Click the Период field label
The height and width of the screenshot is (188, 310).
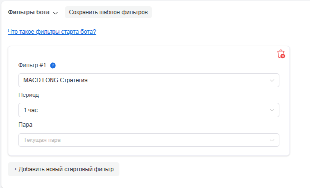[x=28, y=95]
